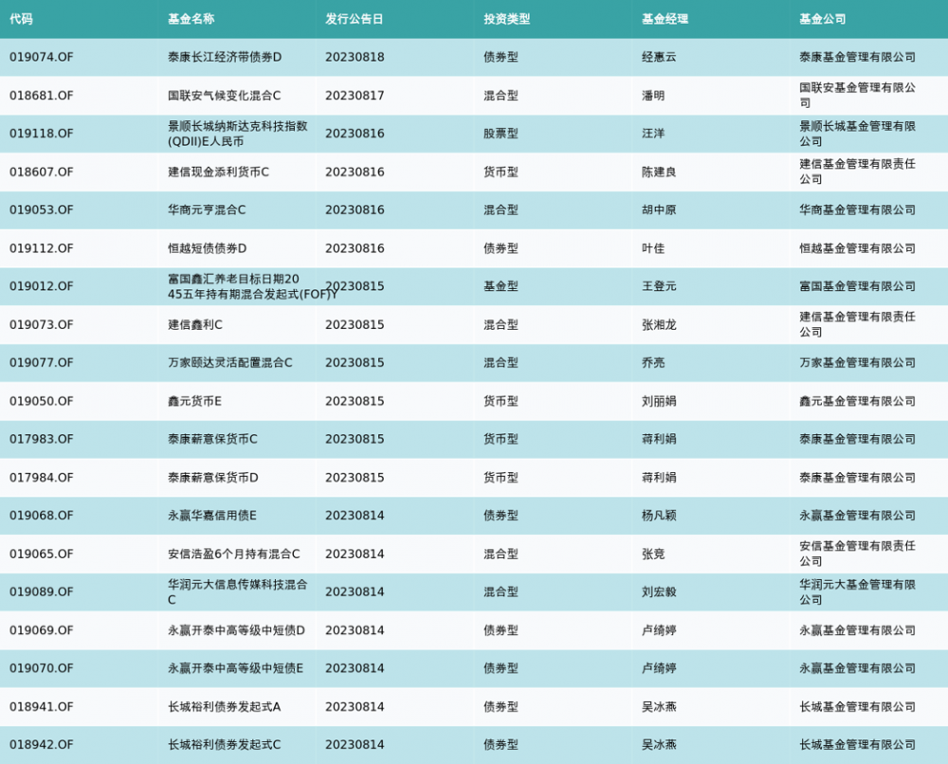Select fund code 019068.OF
The image size is (948, 764).
[x=41, y=516]
